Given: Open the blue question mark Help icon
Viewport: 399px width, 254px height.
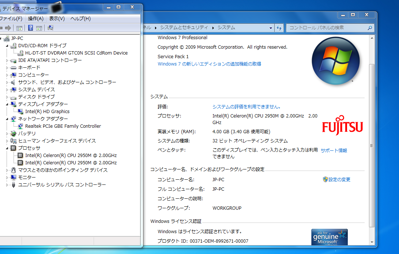Looking at the screenshot, I should tap(30, 28).
